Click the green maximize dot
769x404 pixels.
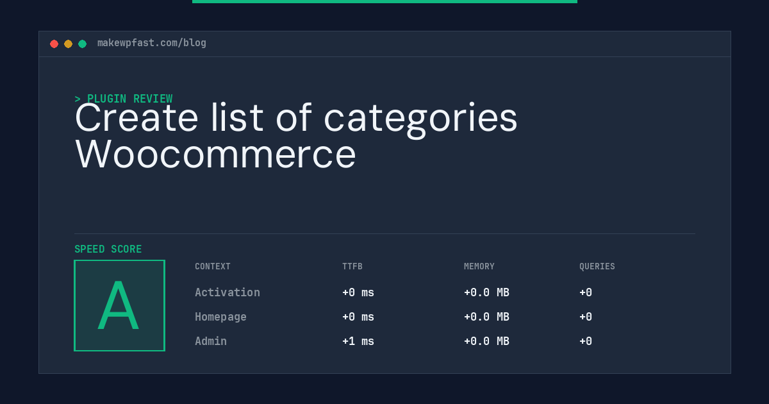tap(82, 44)
